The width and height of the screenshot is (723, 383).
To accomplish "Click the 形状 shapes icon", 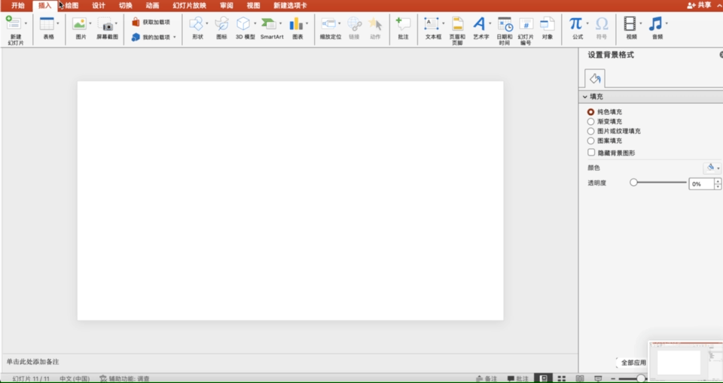I will pos(197,24).
